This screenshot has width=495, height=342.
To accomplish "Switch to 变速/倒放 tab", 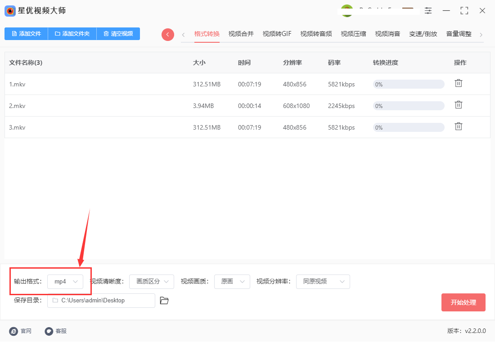I will 423,34.
